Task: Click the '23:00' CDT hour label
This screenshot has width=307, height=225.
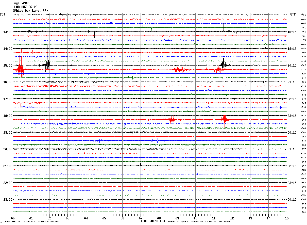Action: point(8,200)
